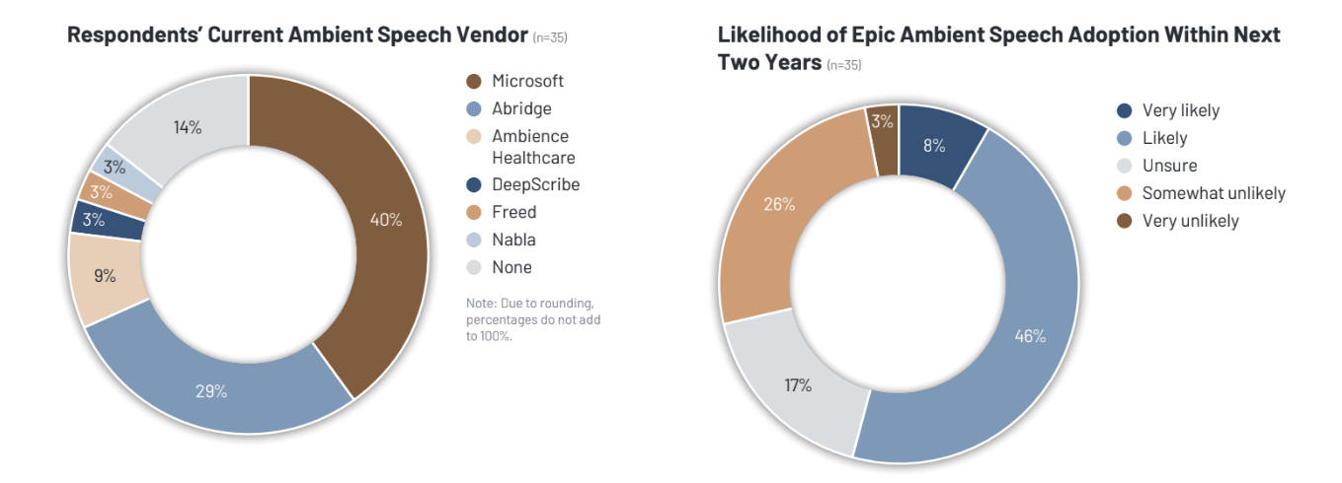Image resolution: width=1342 pixels, height=483 pixels.
Task: Select the 14% None donut segment
Action: tap(188, 126)
